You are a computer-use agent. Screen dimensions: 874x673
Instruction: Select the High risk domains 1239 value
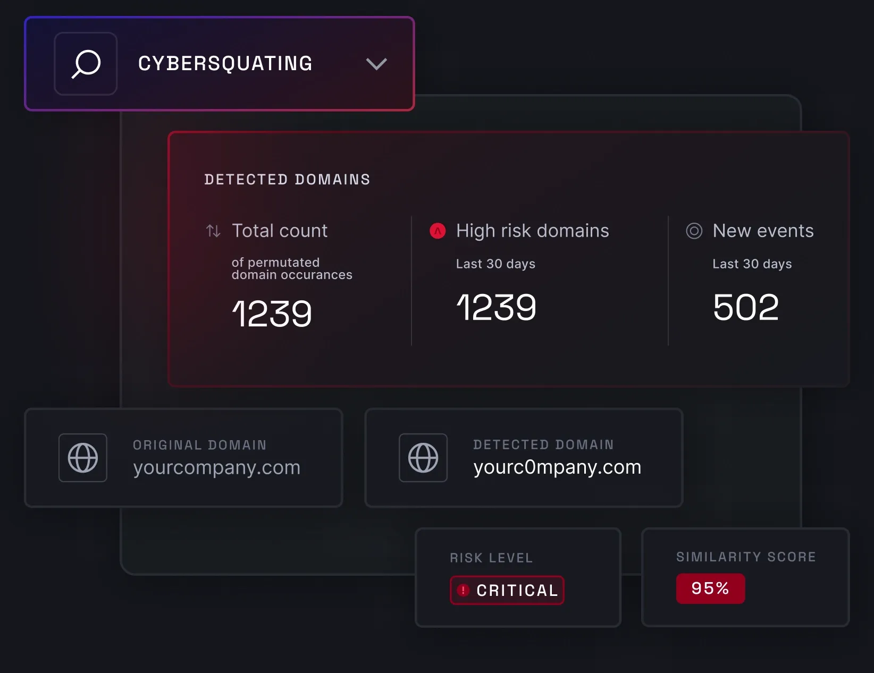496,307
